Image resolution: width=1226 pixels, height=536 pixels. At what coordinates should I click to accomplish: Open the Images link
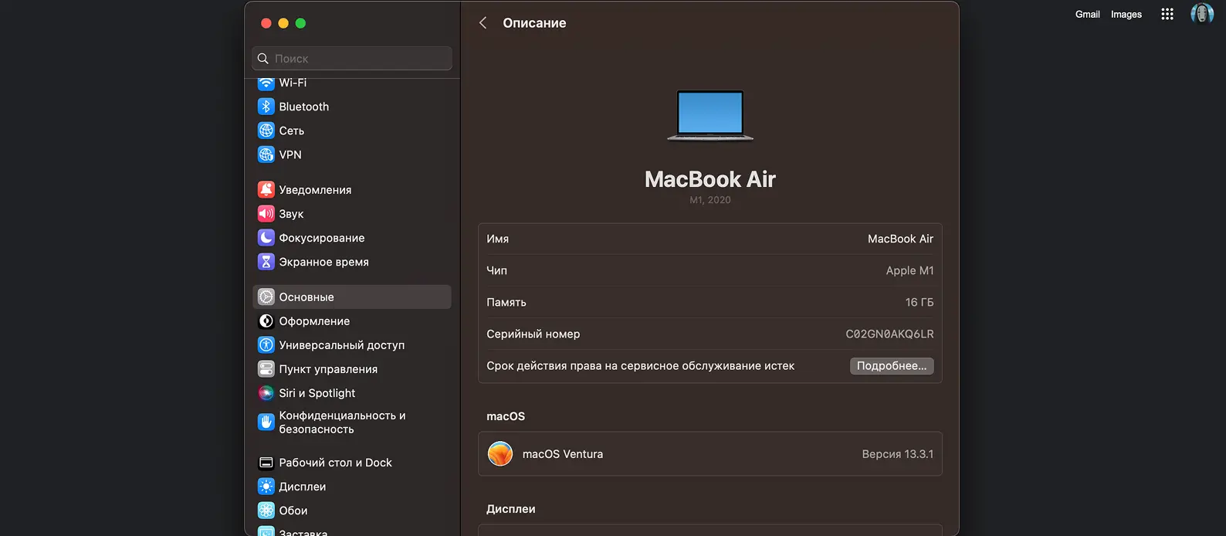click(x=1126, y=14)
